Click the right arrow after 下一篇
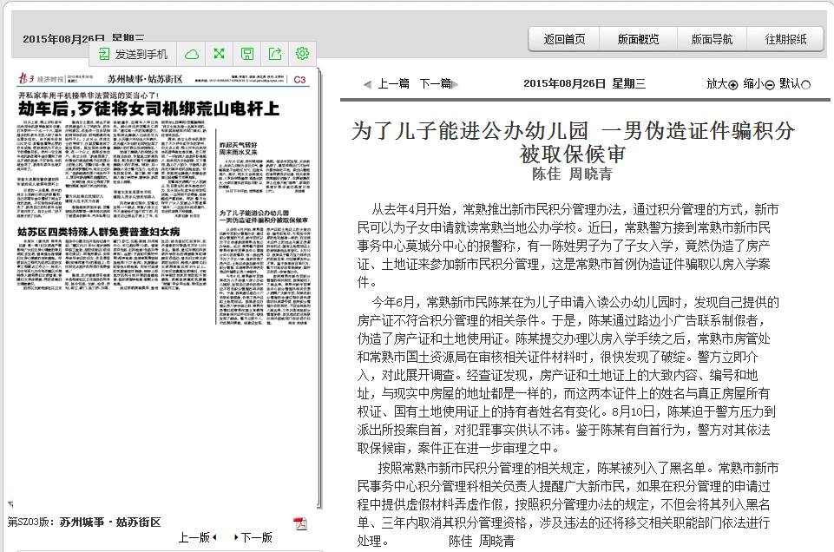 [455, 84]
